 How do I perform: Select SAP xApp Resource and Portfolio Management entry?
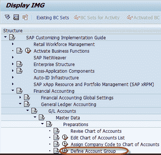coord(94,84)
